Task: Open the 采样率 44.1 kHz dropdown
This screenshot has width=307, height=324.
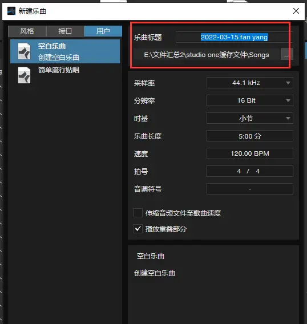Action: 250,83
